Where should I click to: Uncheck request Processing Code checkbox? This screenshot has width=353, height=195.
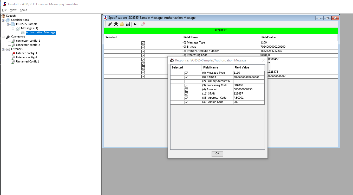coord(143,55)
